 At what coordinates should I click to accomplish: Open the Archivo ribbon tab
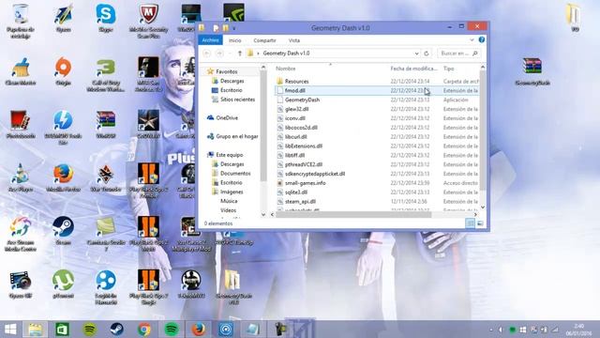coord(210,40)
